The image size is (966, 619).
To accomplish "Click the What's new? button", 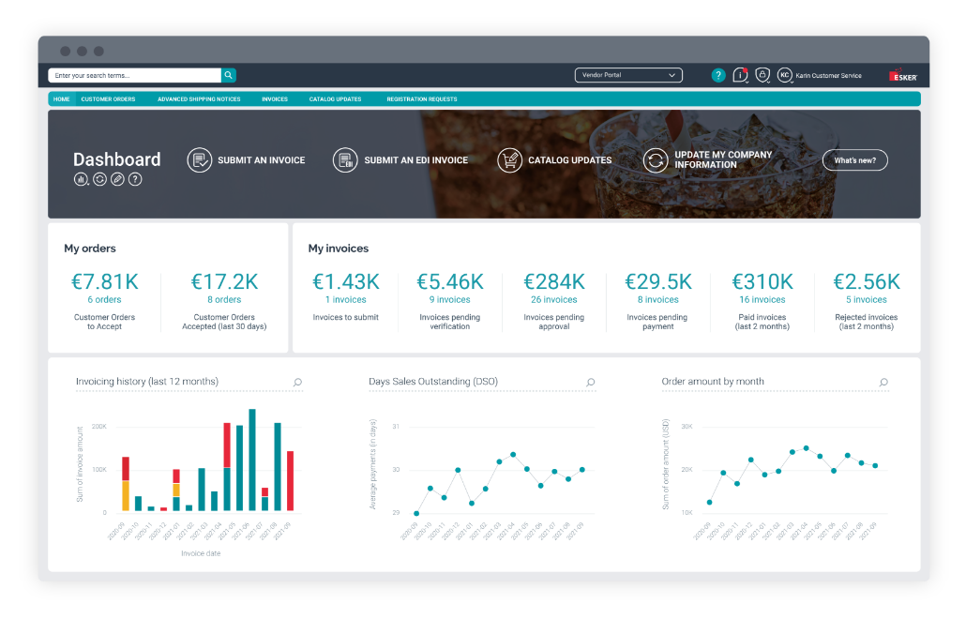I will tap(855, 160).
